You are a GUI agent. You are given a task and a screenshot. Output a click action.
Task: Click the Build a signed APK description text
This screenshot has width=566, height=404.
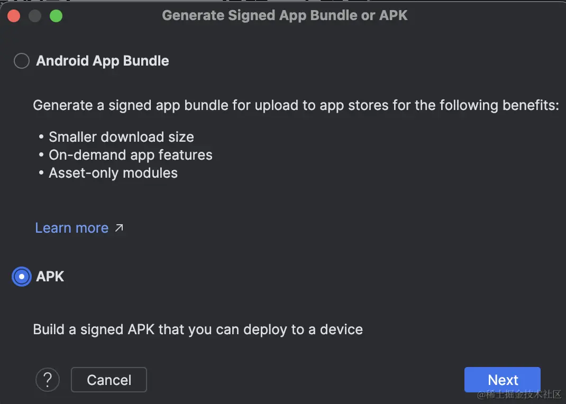coord(198,329)
